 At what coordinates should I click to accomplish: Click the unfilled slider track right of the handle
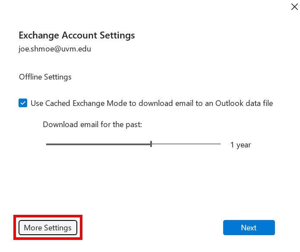click(186, 144)
